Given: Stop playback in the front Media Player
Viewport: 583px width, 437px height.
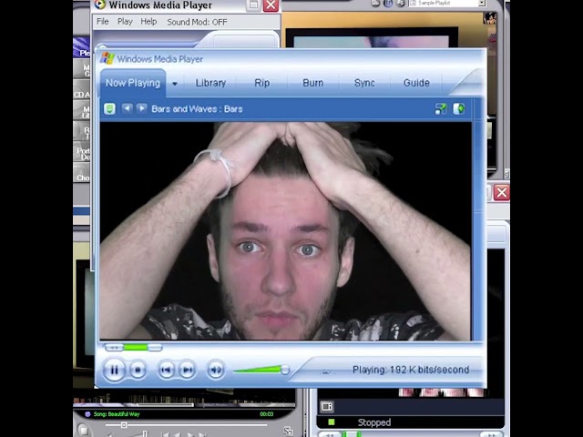Looking at the screenshot, I should pos(138,370).
